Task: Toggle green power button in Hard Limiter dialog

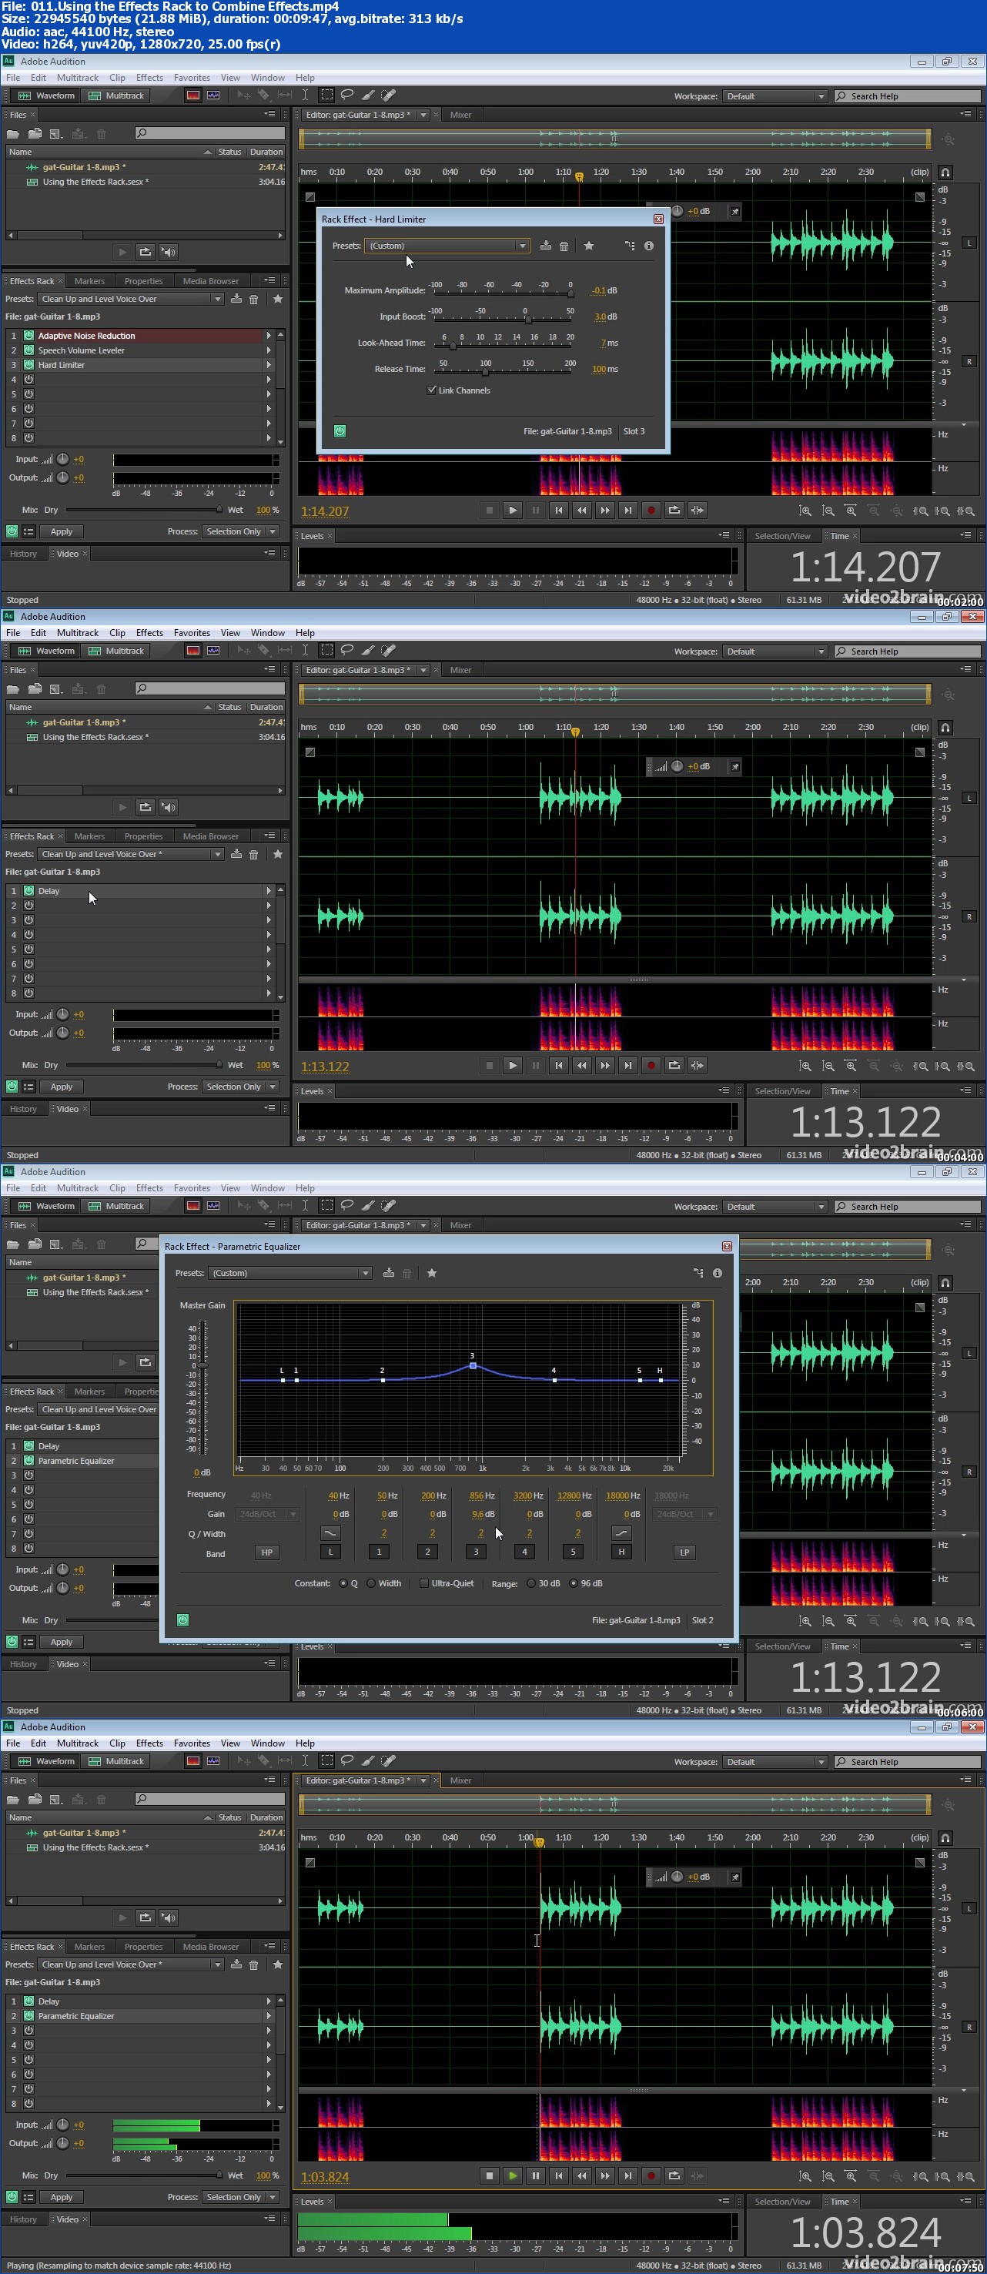Action: [340, 430]
